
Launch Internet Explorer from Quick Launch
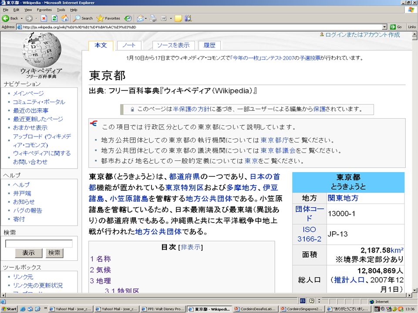23,309
